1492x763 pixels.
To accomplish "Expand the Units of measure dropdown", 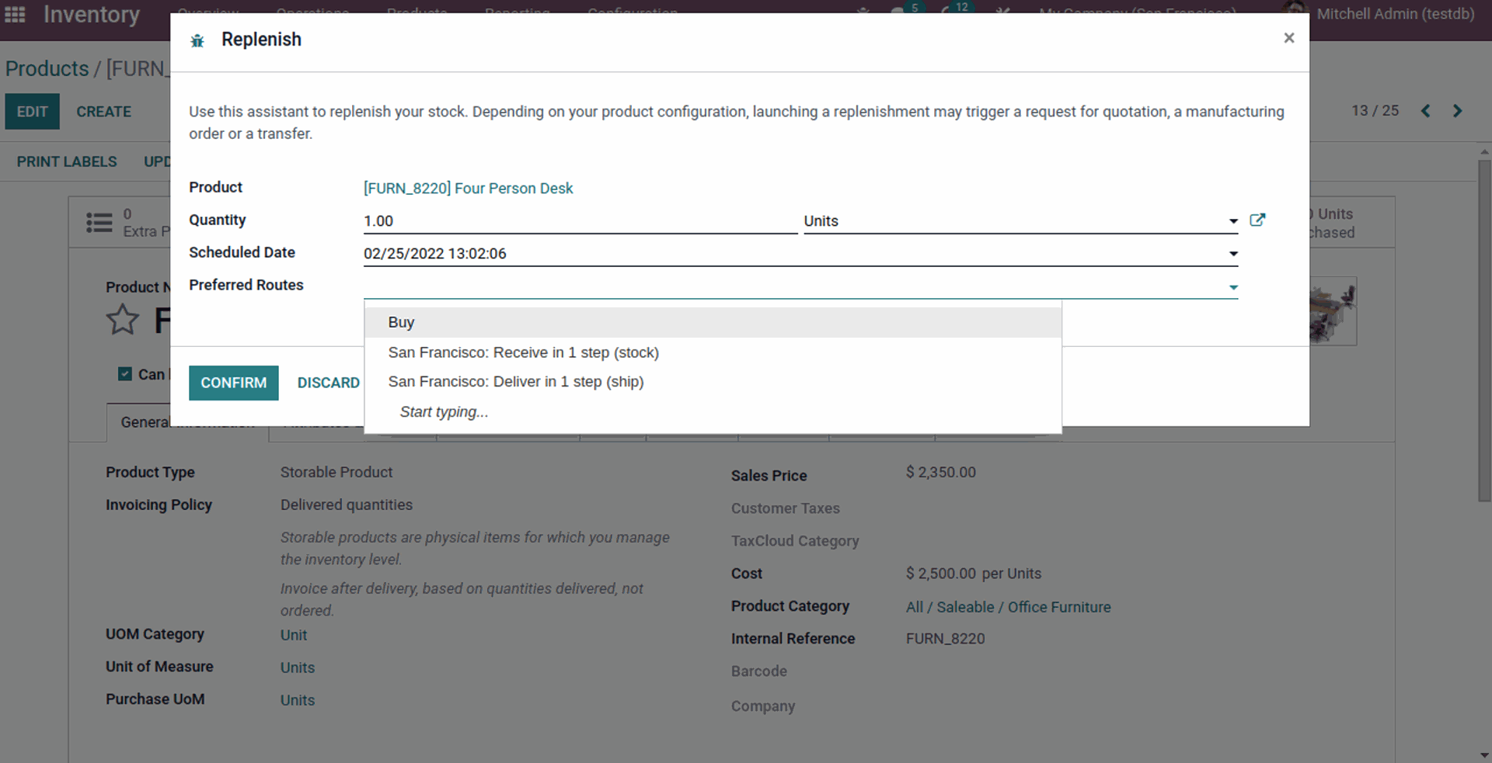I will (1232, 222).
